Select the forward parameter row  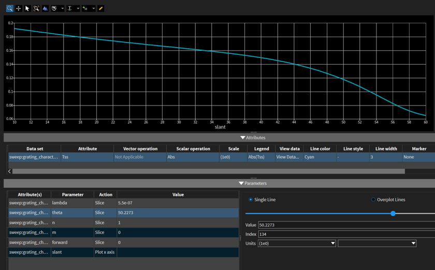point(123,242)
